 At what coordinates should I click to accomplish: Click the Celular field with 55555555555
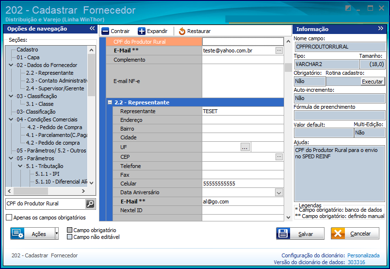(243, 184)
